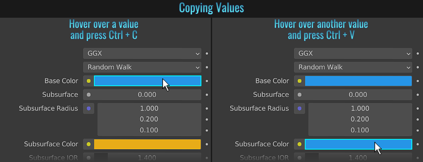The image size is (423, 162).
Task: Open the Random Walk dropdown, left panel
Action: coord(142,67)
